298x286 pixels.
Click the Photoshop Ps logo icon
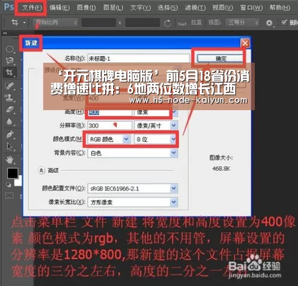tap(9, 7)
